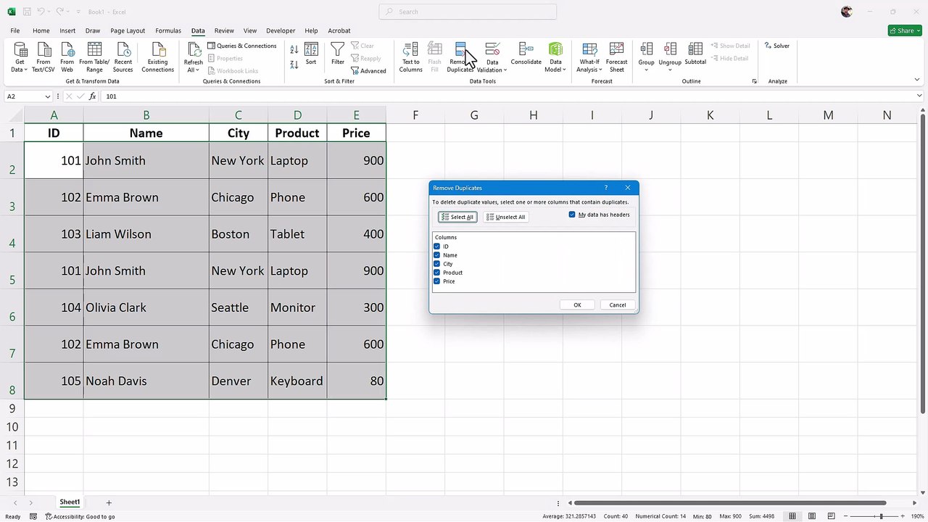Open the Data Model tool
Viewport: 928px width, 522px height.
point(555,57)
